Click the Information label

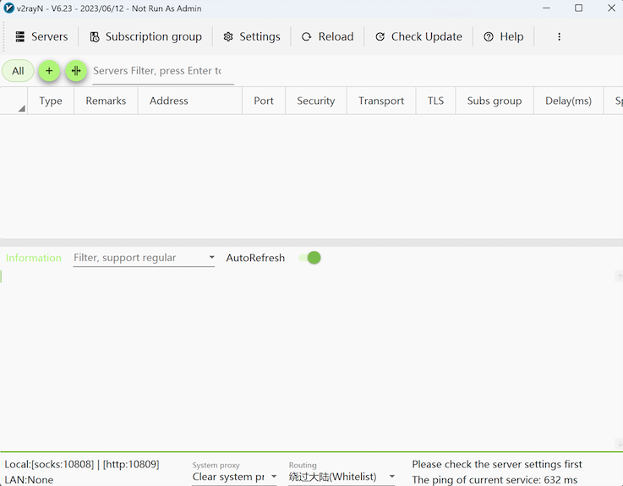click(34, 258)
